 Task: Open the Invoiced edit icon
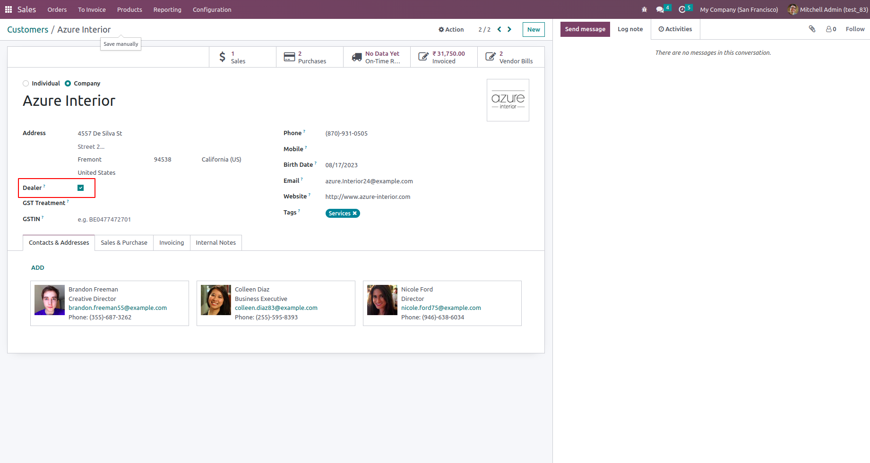[x=423, y=57]
